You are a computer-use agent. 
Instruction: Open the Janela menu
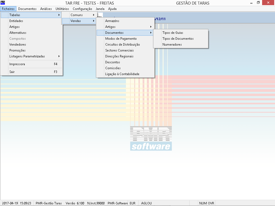click(x=100, y=9)
